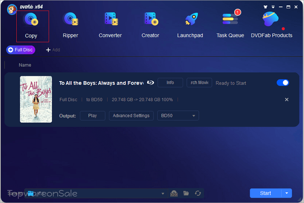Click the To All the Boys poster thumbnail
The height and width of the screenshot is (203, 304).
tap(36, 99)
